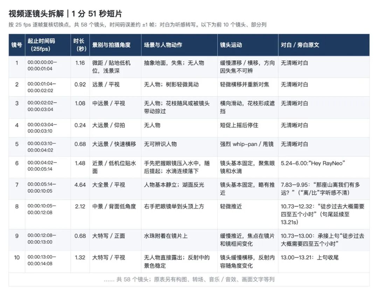The image size is (378, 295).
Task: Select the duration value "2.12"
Action: (80, 206)
